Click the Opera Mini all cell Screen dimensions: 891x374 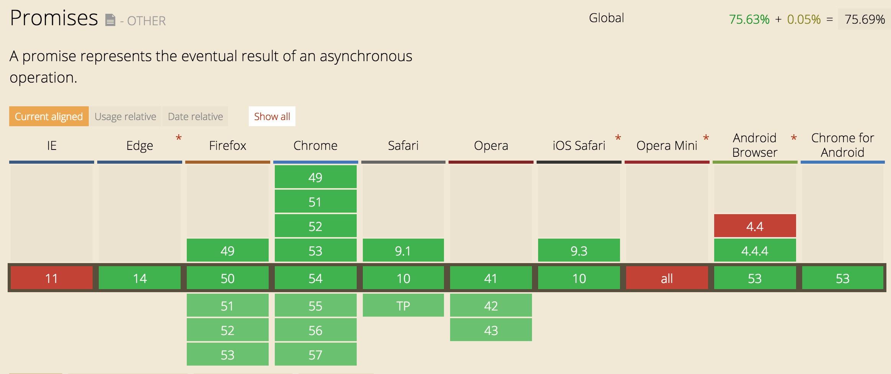[667, 278]
